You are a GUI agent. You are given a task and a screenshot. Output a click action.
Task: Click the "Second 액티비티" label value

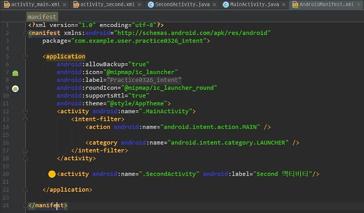pos(282,174)
